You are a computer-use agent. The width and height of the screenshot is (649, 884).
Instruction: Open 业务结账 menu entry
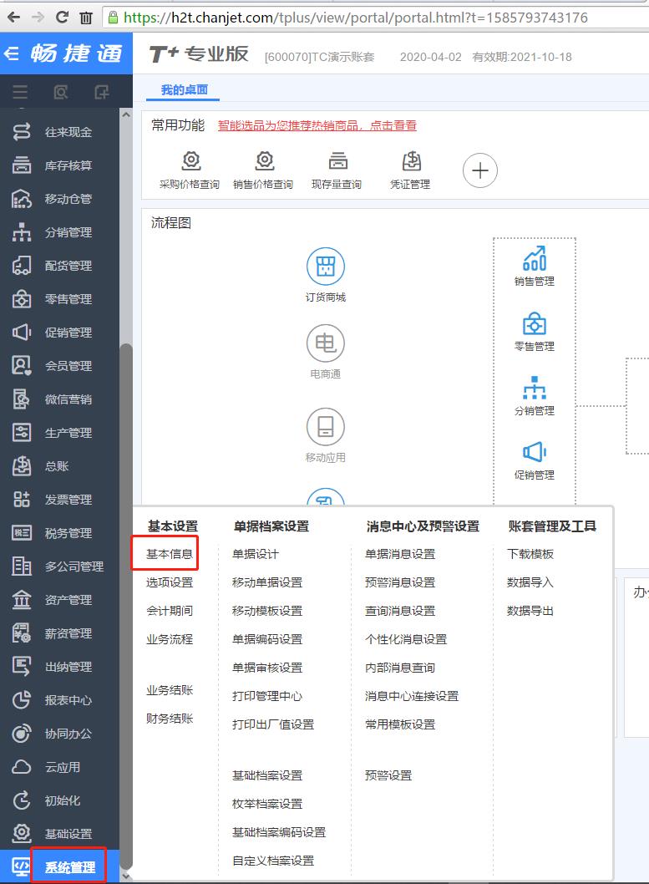pyautogui.click(x=170, y=690)
